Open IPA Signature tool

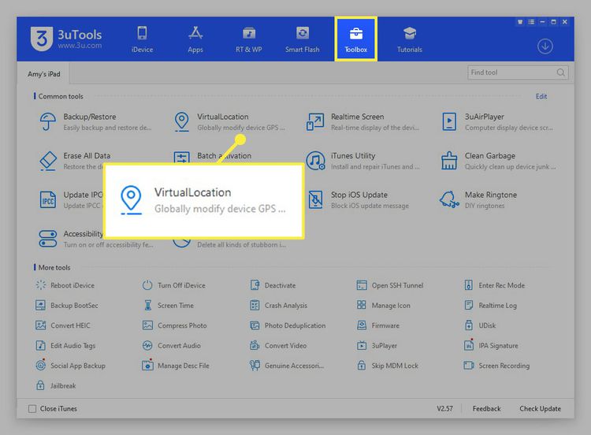491,345
